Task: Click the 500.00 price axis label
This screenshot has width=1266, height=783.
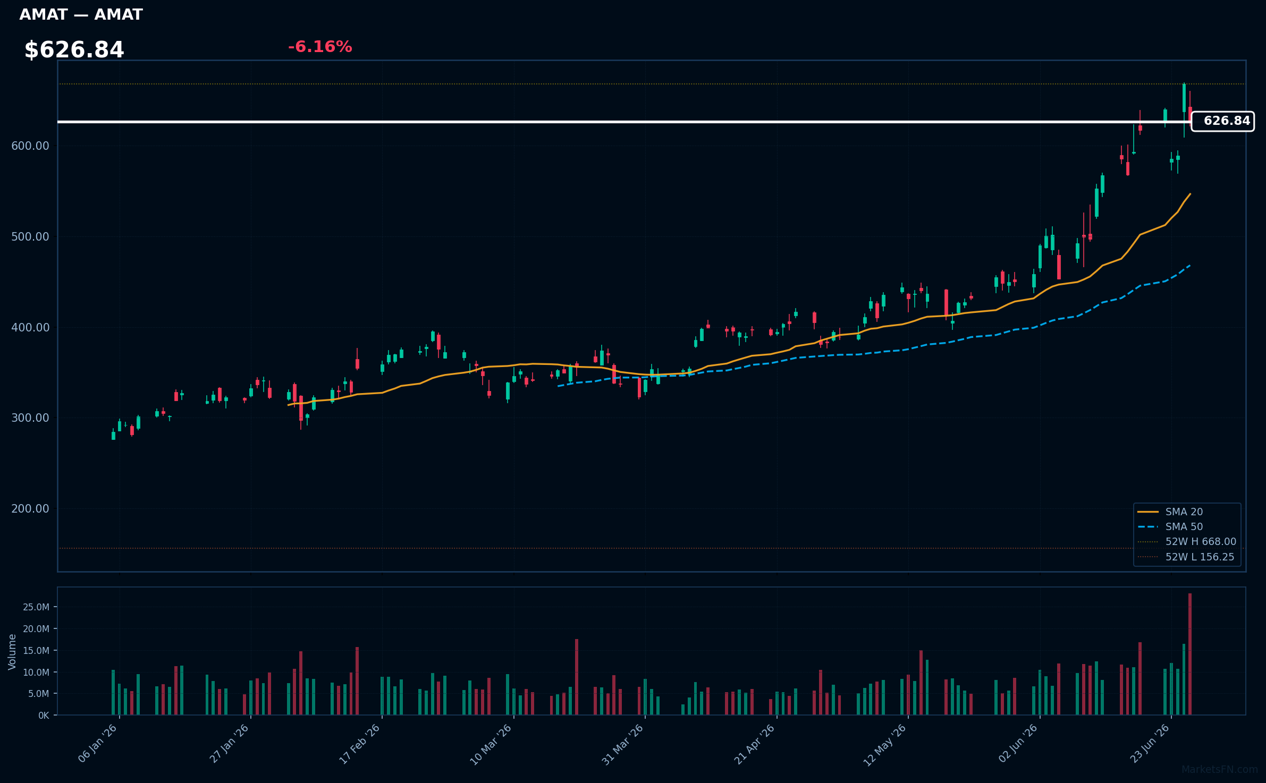Action: click(30, 237)
